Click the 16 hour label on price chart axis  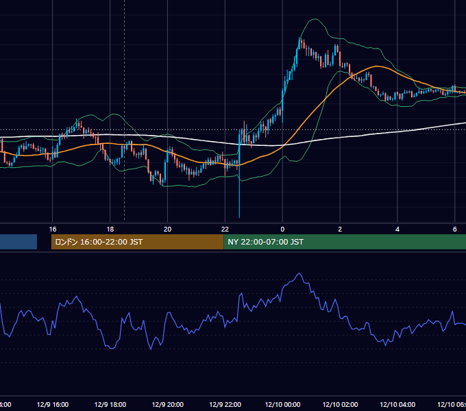53,229
